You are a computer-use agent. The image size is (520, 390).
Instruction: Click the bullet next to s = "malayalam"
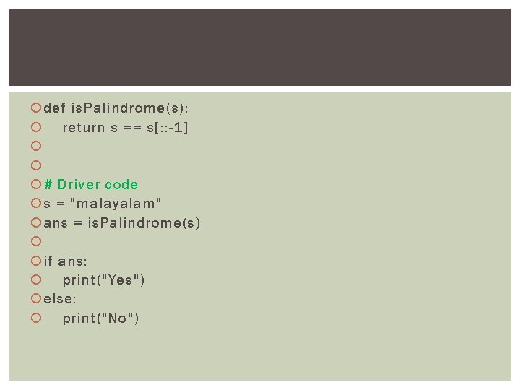pos(36,203)
